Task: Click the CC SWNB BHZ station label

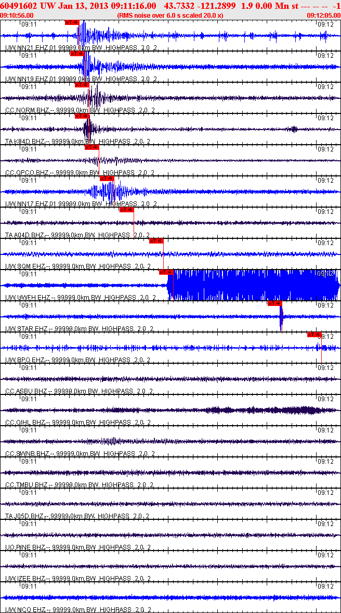Action: [80, 454]
